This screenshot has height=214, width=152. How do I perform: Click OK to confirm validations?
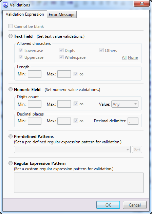tap(108, 205)
